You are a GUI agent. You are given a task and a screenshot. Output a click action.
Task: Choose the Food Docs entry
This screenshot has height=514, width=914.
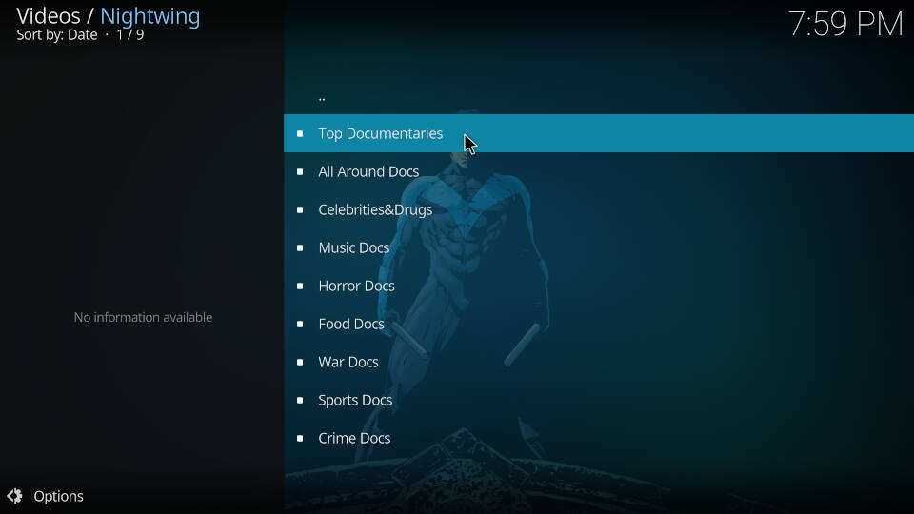599,324
